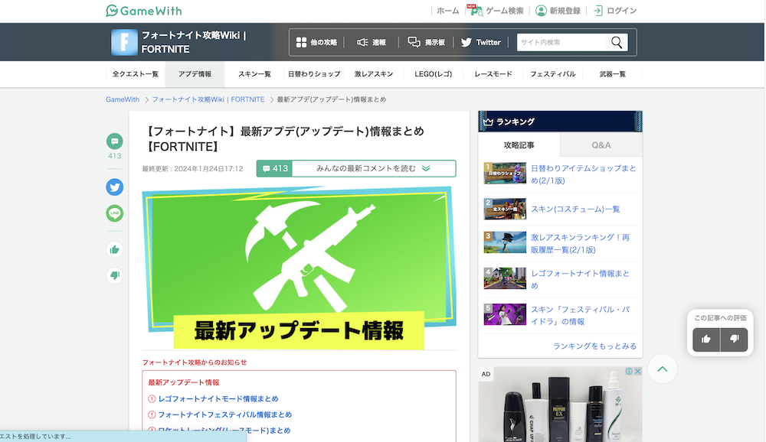Image resolution: width=766 pixels, height=442 pixels.
Task: Click GameWith breadcrumb link
Action: (123, 99)
